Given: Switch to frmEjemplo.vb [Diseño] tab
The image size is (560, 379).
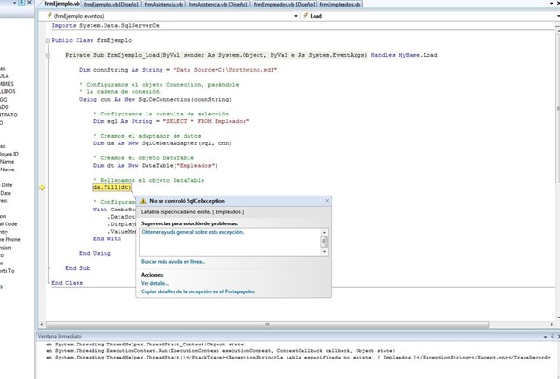Looking at the screenshot, I should pos(110,5).
